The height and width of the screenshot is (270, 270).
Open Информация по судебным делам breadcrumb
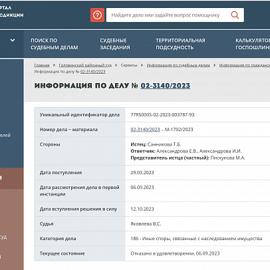pyautogui.click(x=178, y=65)
